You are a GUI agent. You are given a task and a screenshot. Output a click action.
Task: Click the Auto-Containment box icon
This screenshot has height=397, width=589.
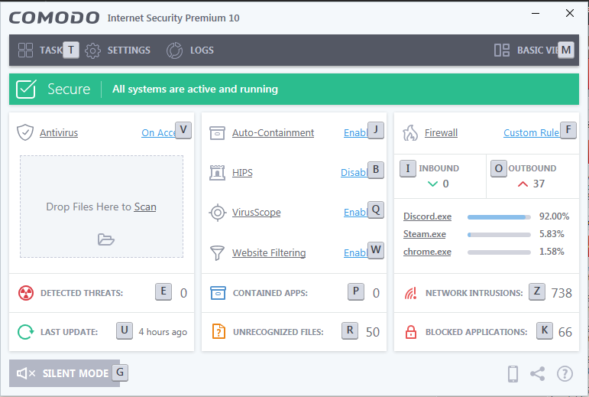(x=217, y=132)
